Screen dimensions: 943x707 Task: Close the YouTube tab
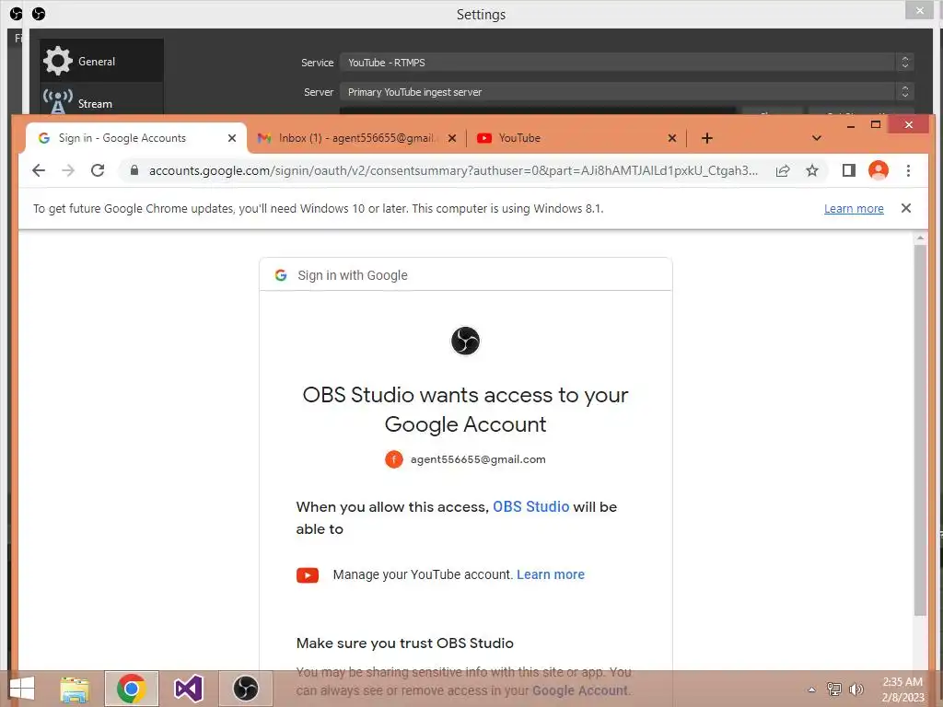tap(672, 138)
